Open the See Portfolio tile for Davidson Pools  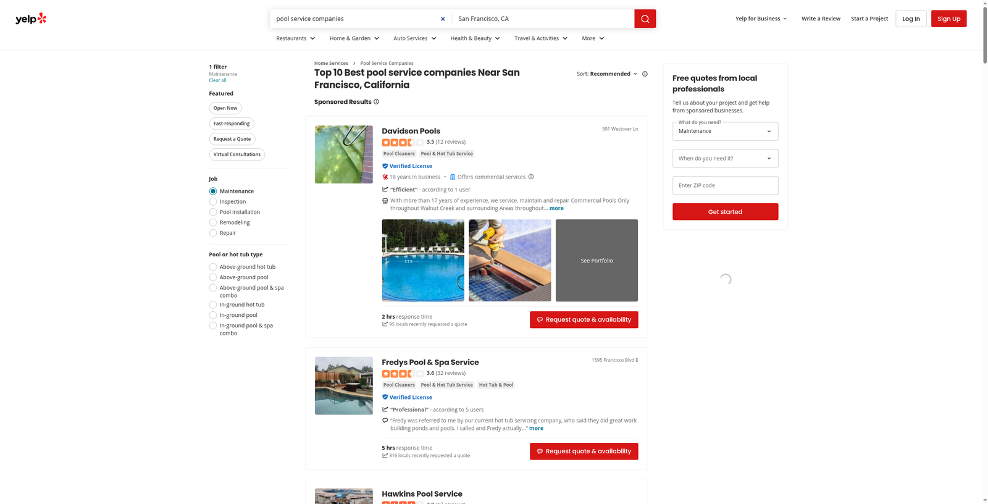pos(597,261)
